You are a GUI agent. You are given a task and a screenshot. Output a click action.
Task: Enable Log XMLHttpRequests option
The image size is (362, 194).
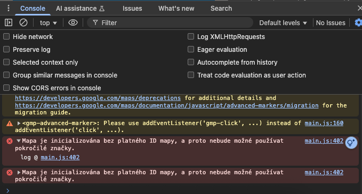click(x=191, y=36)
